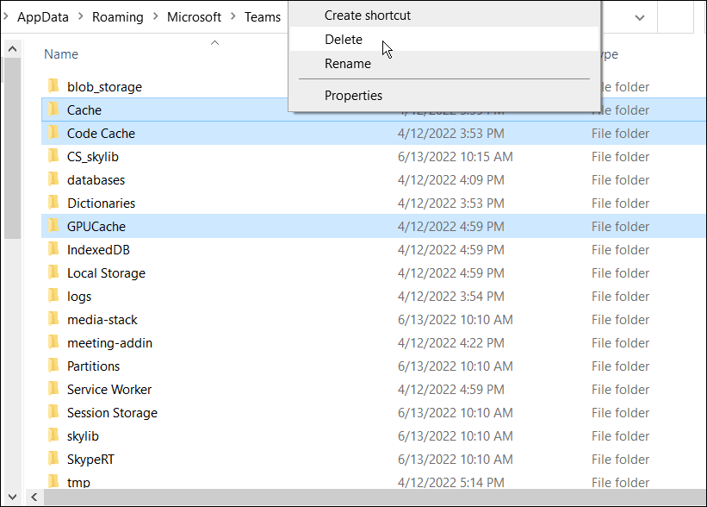Navigate to AppData in the breadcrumb
This screenshot has height=507, width=707.
pos(43,17)
